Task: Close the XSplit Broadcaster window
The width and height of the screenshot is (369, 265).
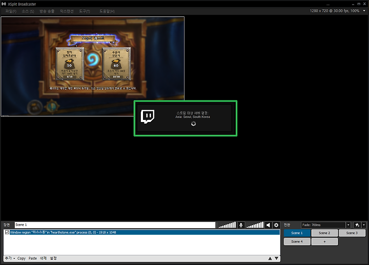Action: coord(364,4)
